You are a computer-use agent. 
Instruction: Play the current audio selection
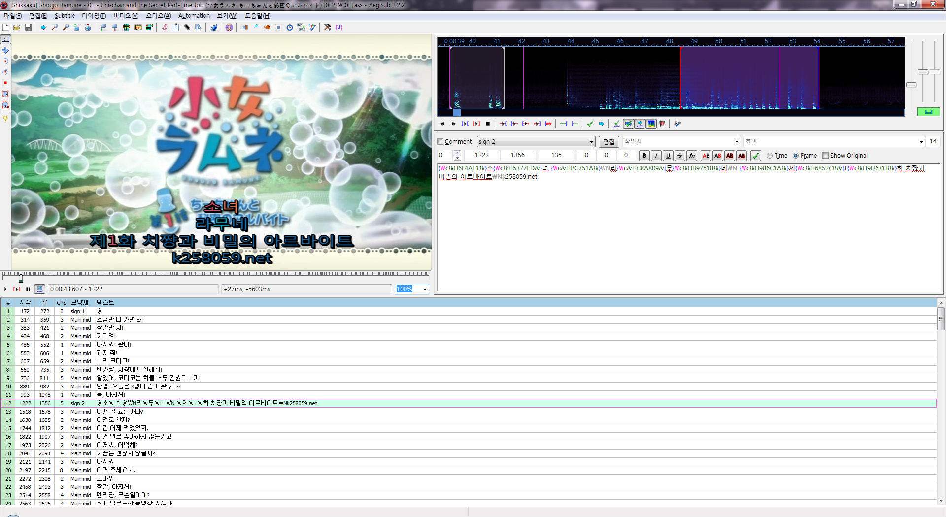click(x=465, y=124)
